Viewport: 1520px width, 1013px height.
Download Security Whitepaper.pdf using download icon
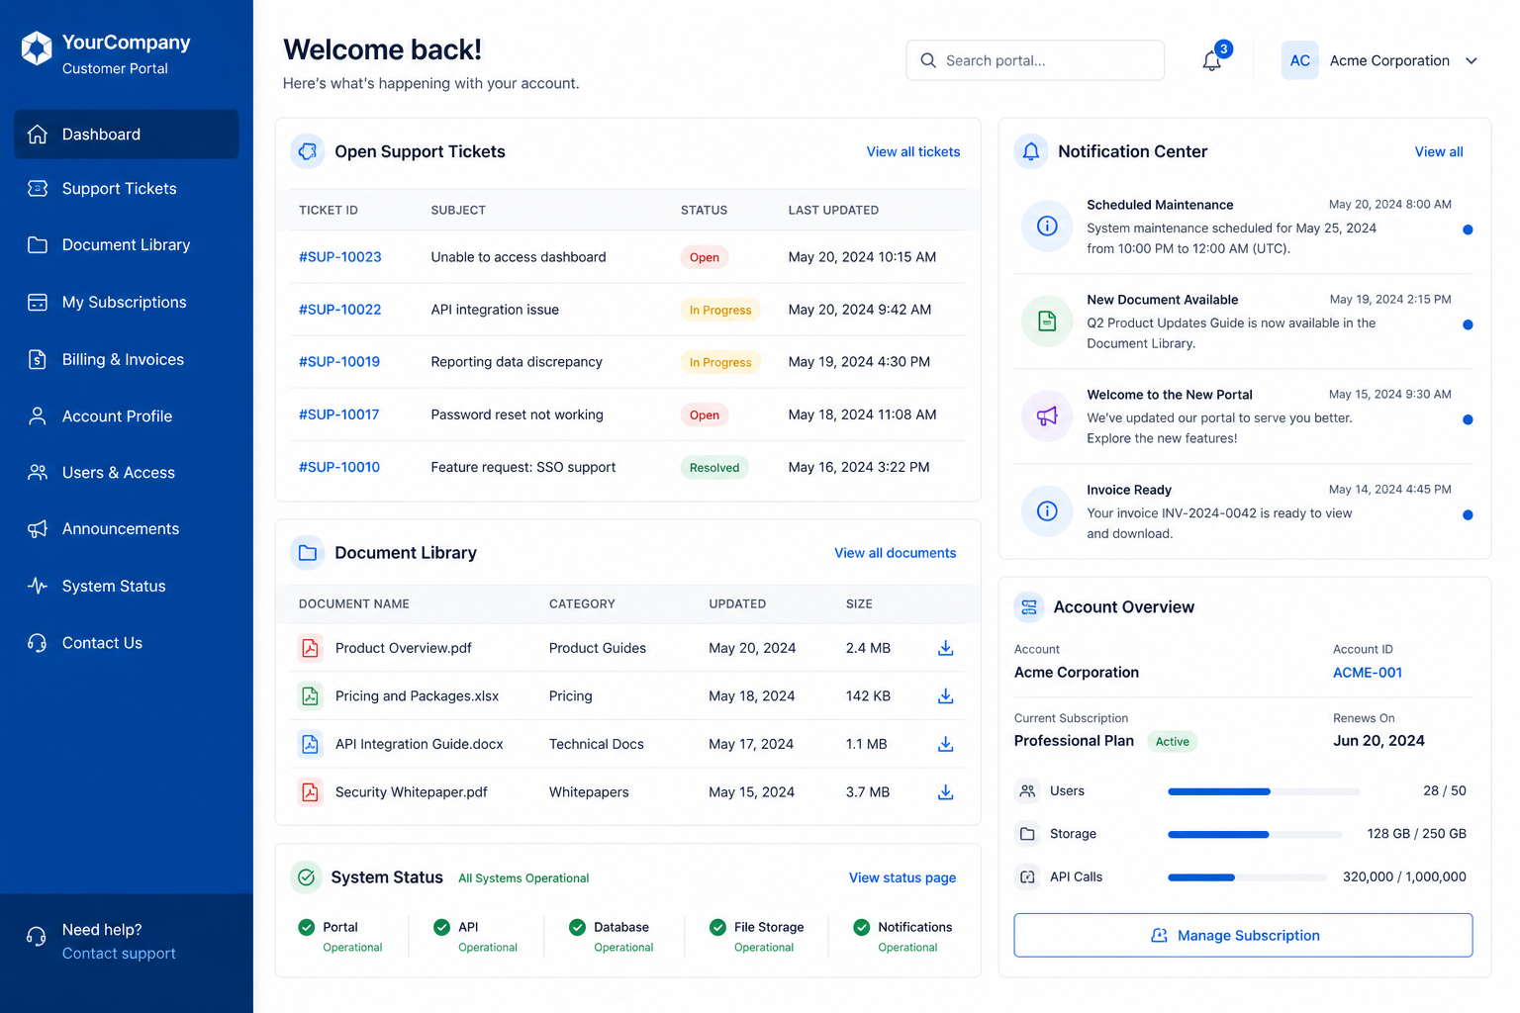point(945,792)
